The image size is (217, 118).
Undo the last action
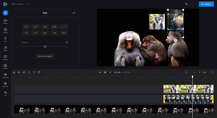point(186,4)
